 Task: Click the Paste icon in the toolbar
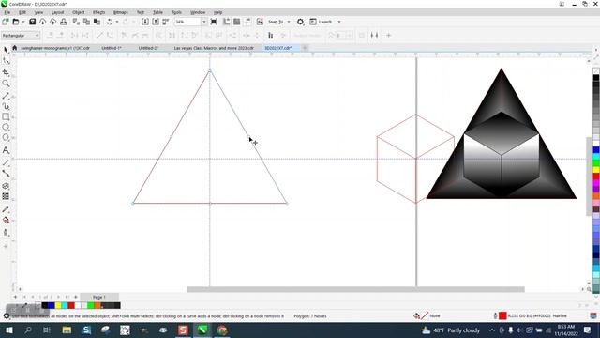(x=97, y=22)
